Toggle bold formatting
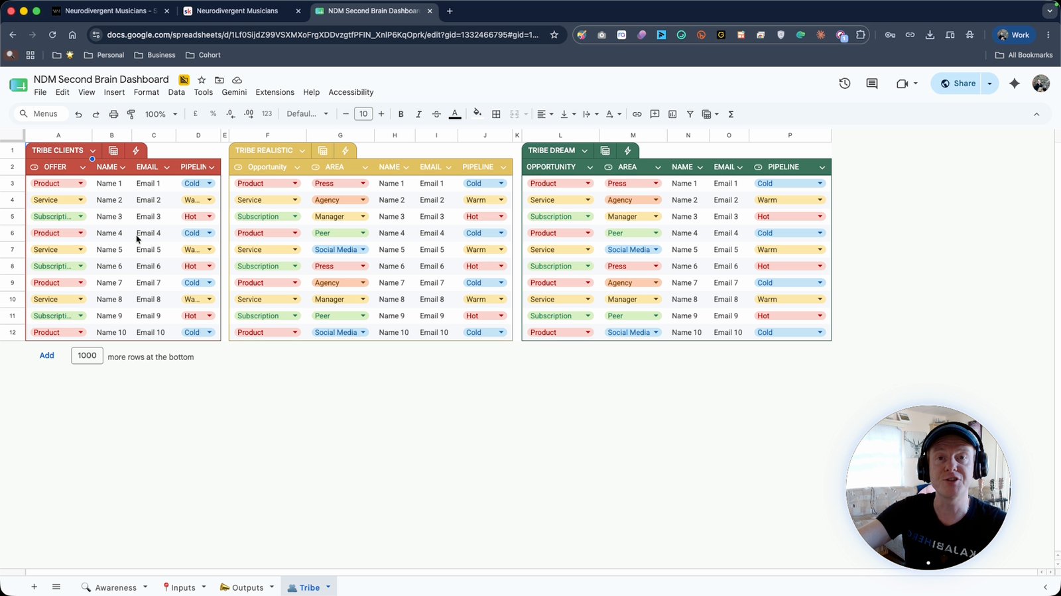Viewport: 1061px width, 596px height. pyautogui.click(x=401, y=114)
